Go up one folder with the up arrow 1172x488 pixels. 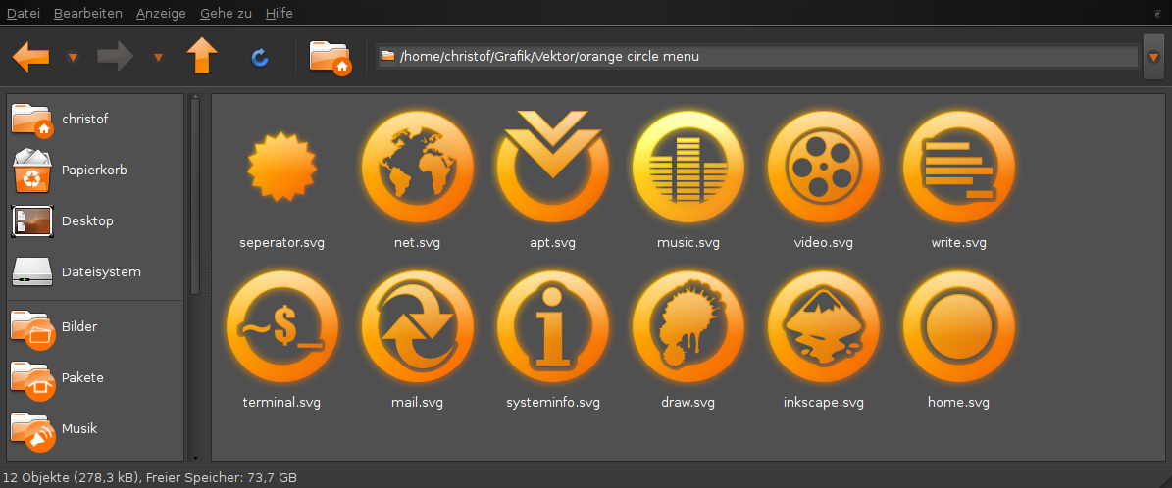[x=202, y=55]
